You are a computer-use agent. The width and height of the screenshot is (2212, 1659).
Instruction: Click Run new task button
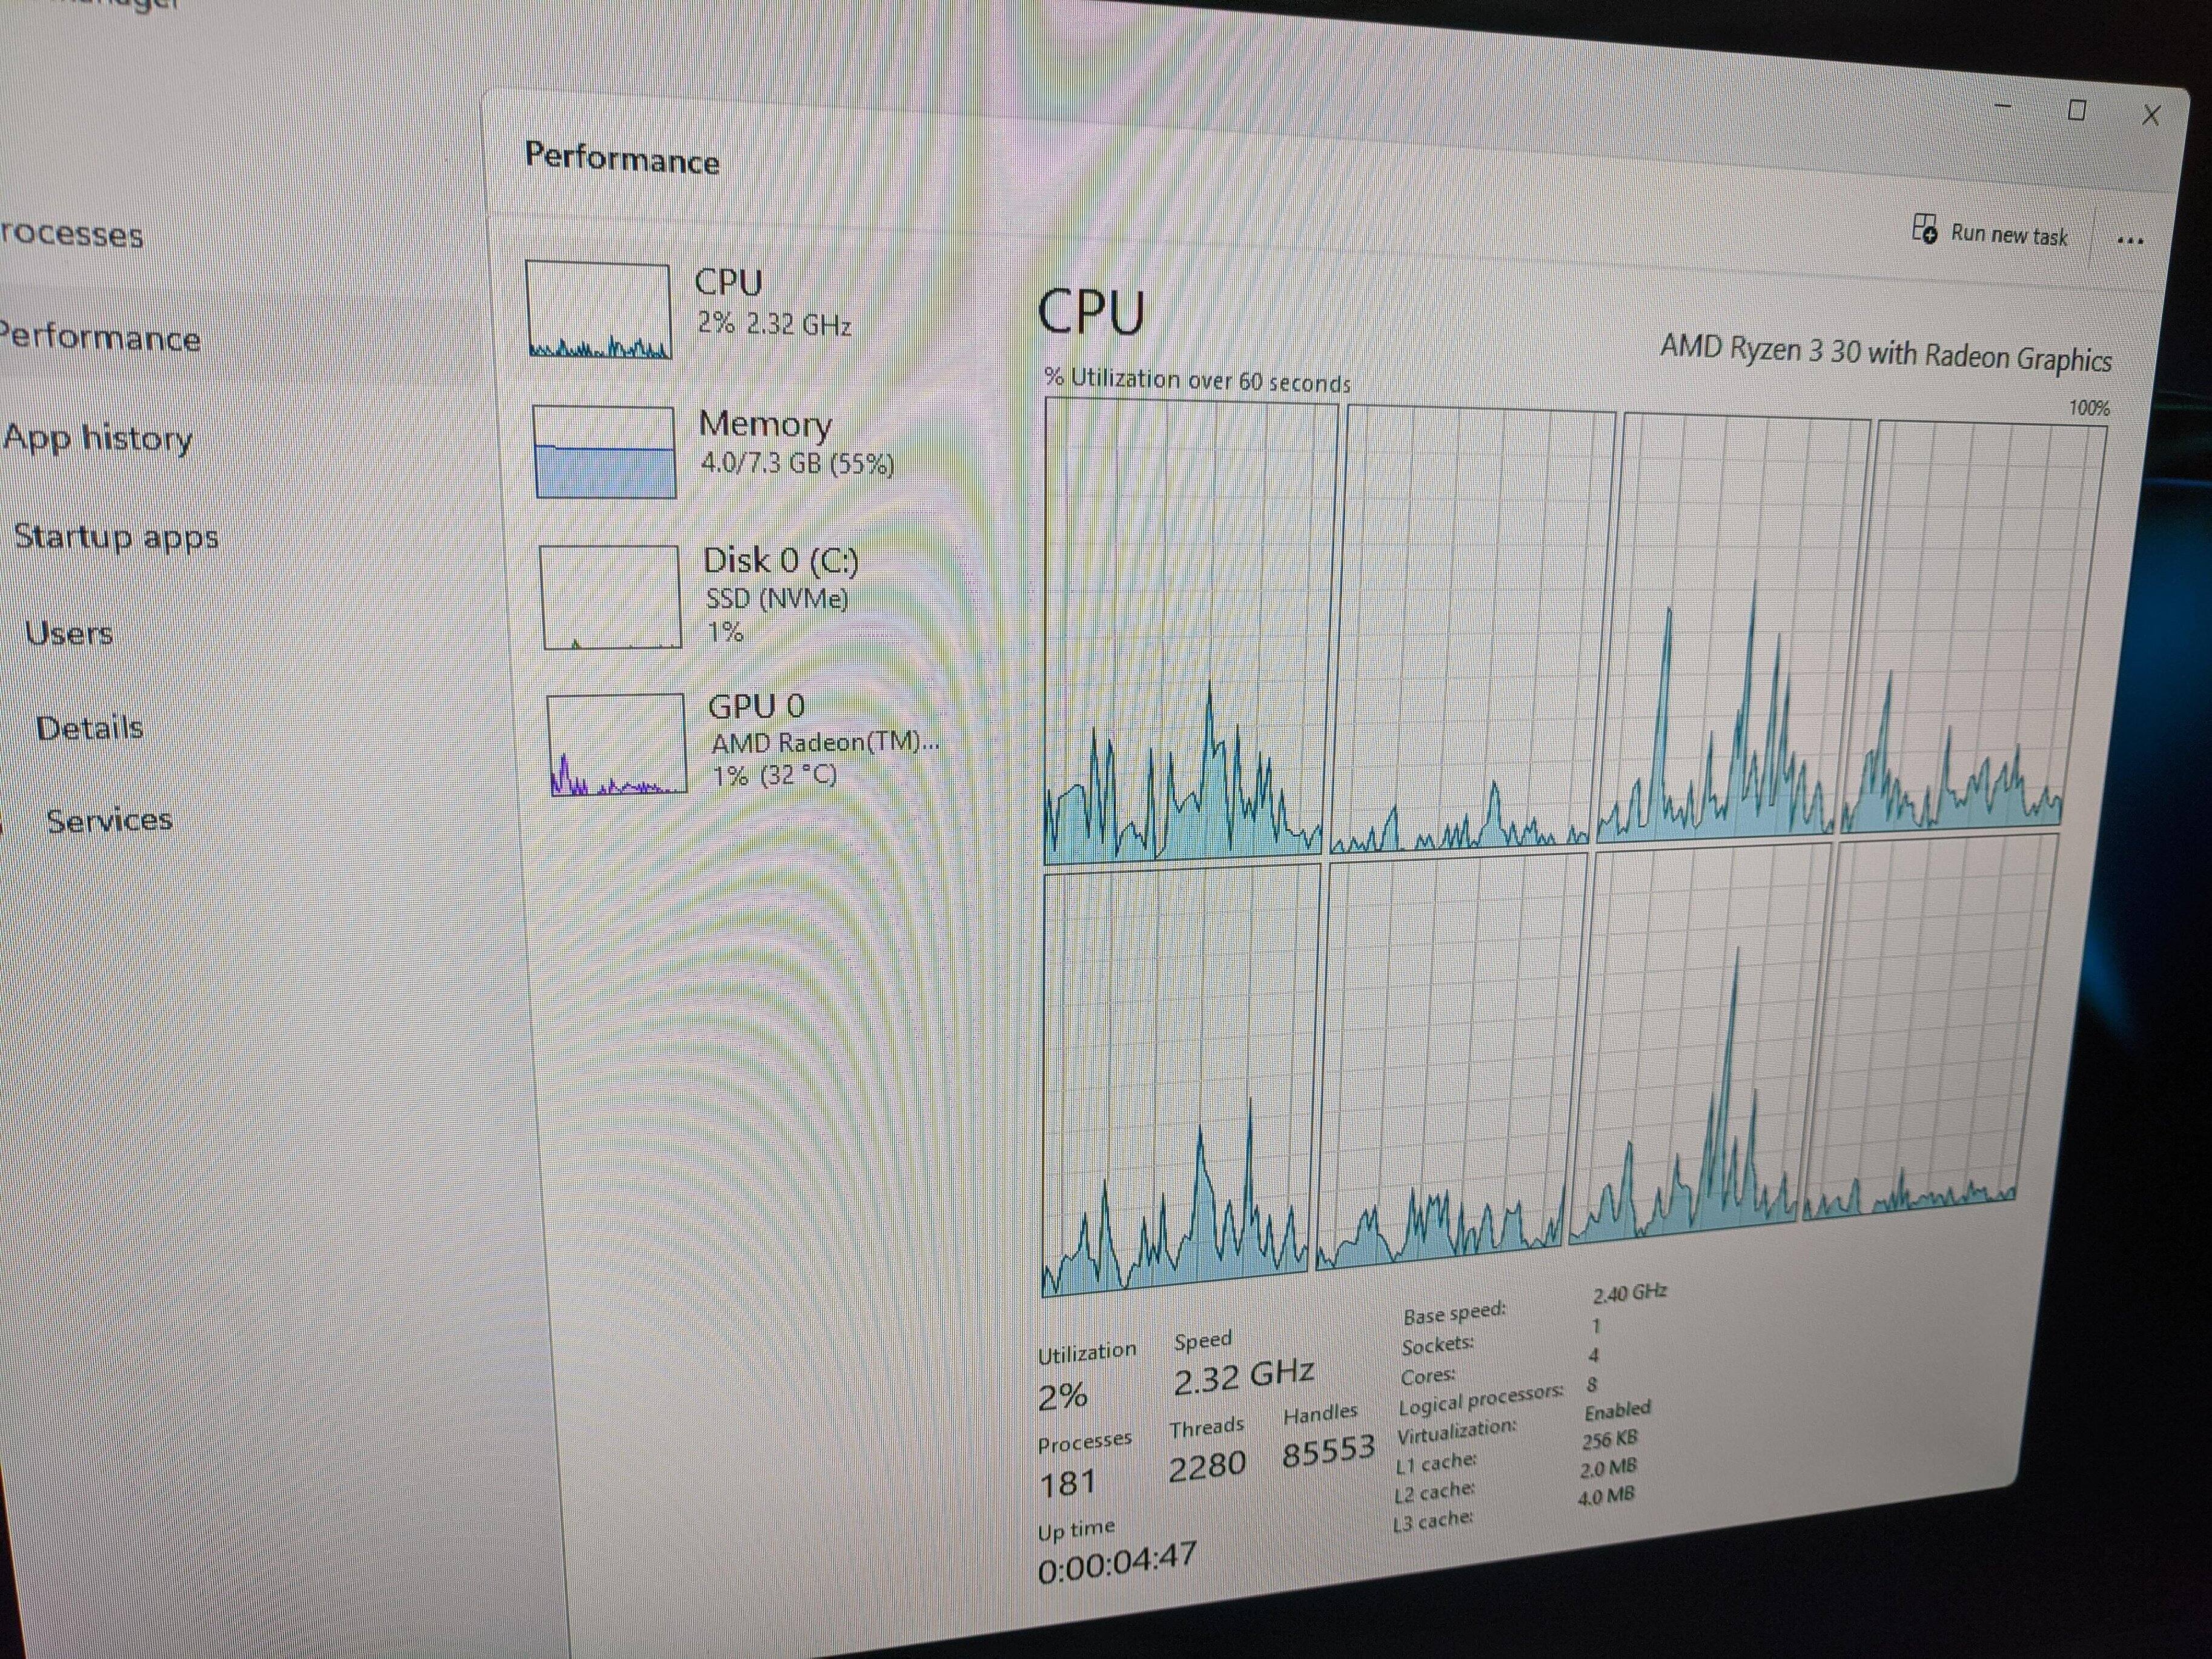1989,232
